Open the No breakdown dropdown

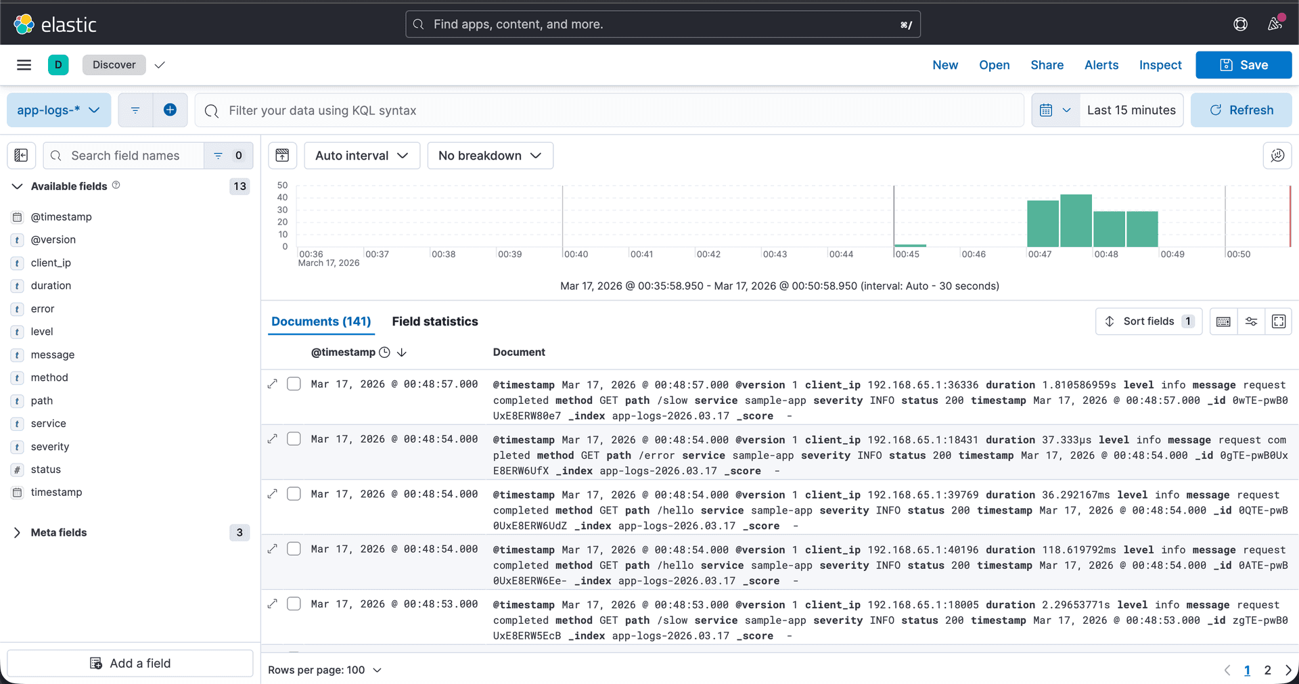point(490,156)
